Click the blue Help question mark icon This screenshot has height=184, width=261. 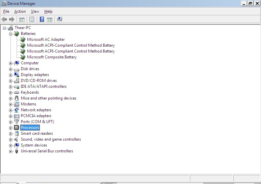(42, 20)
